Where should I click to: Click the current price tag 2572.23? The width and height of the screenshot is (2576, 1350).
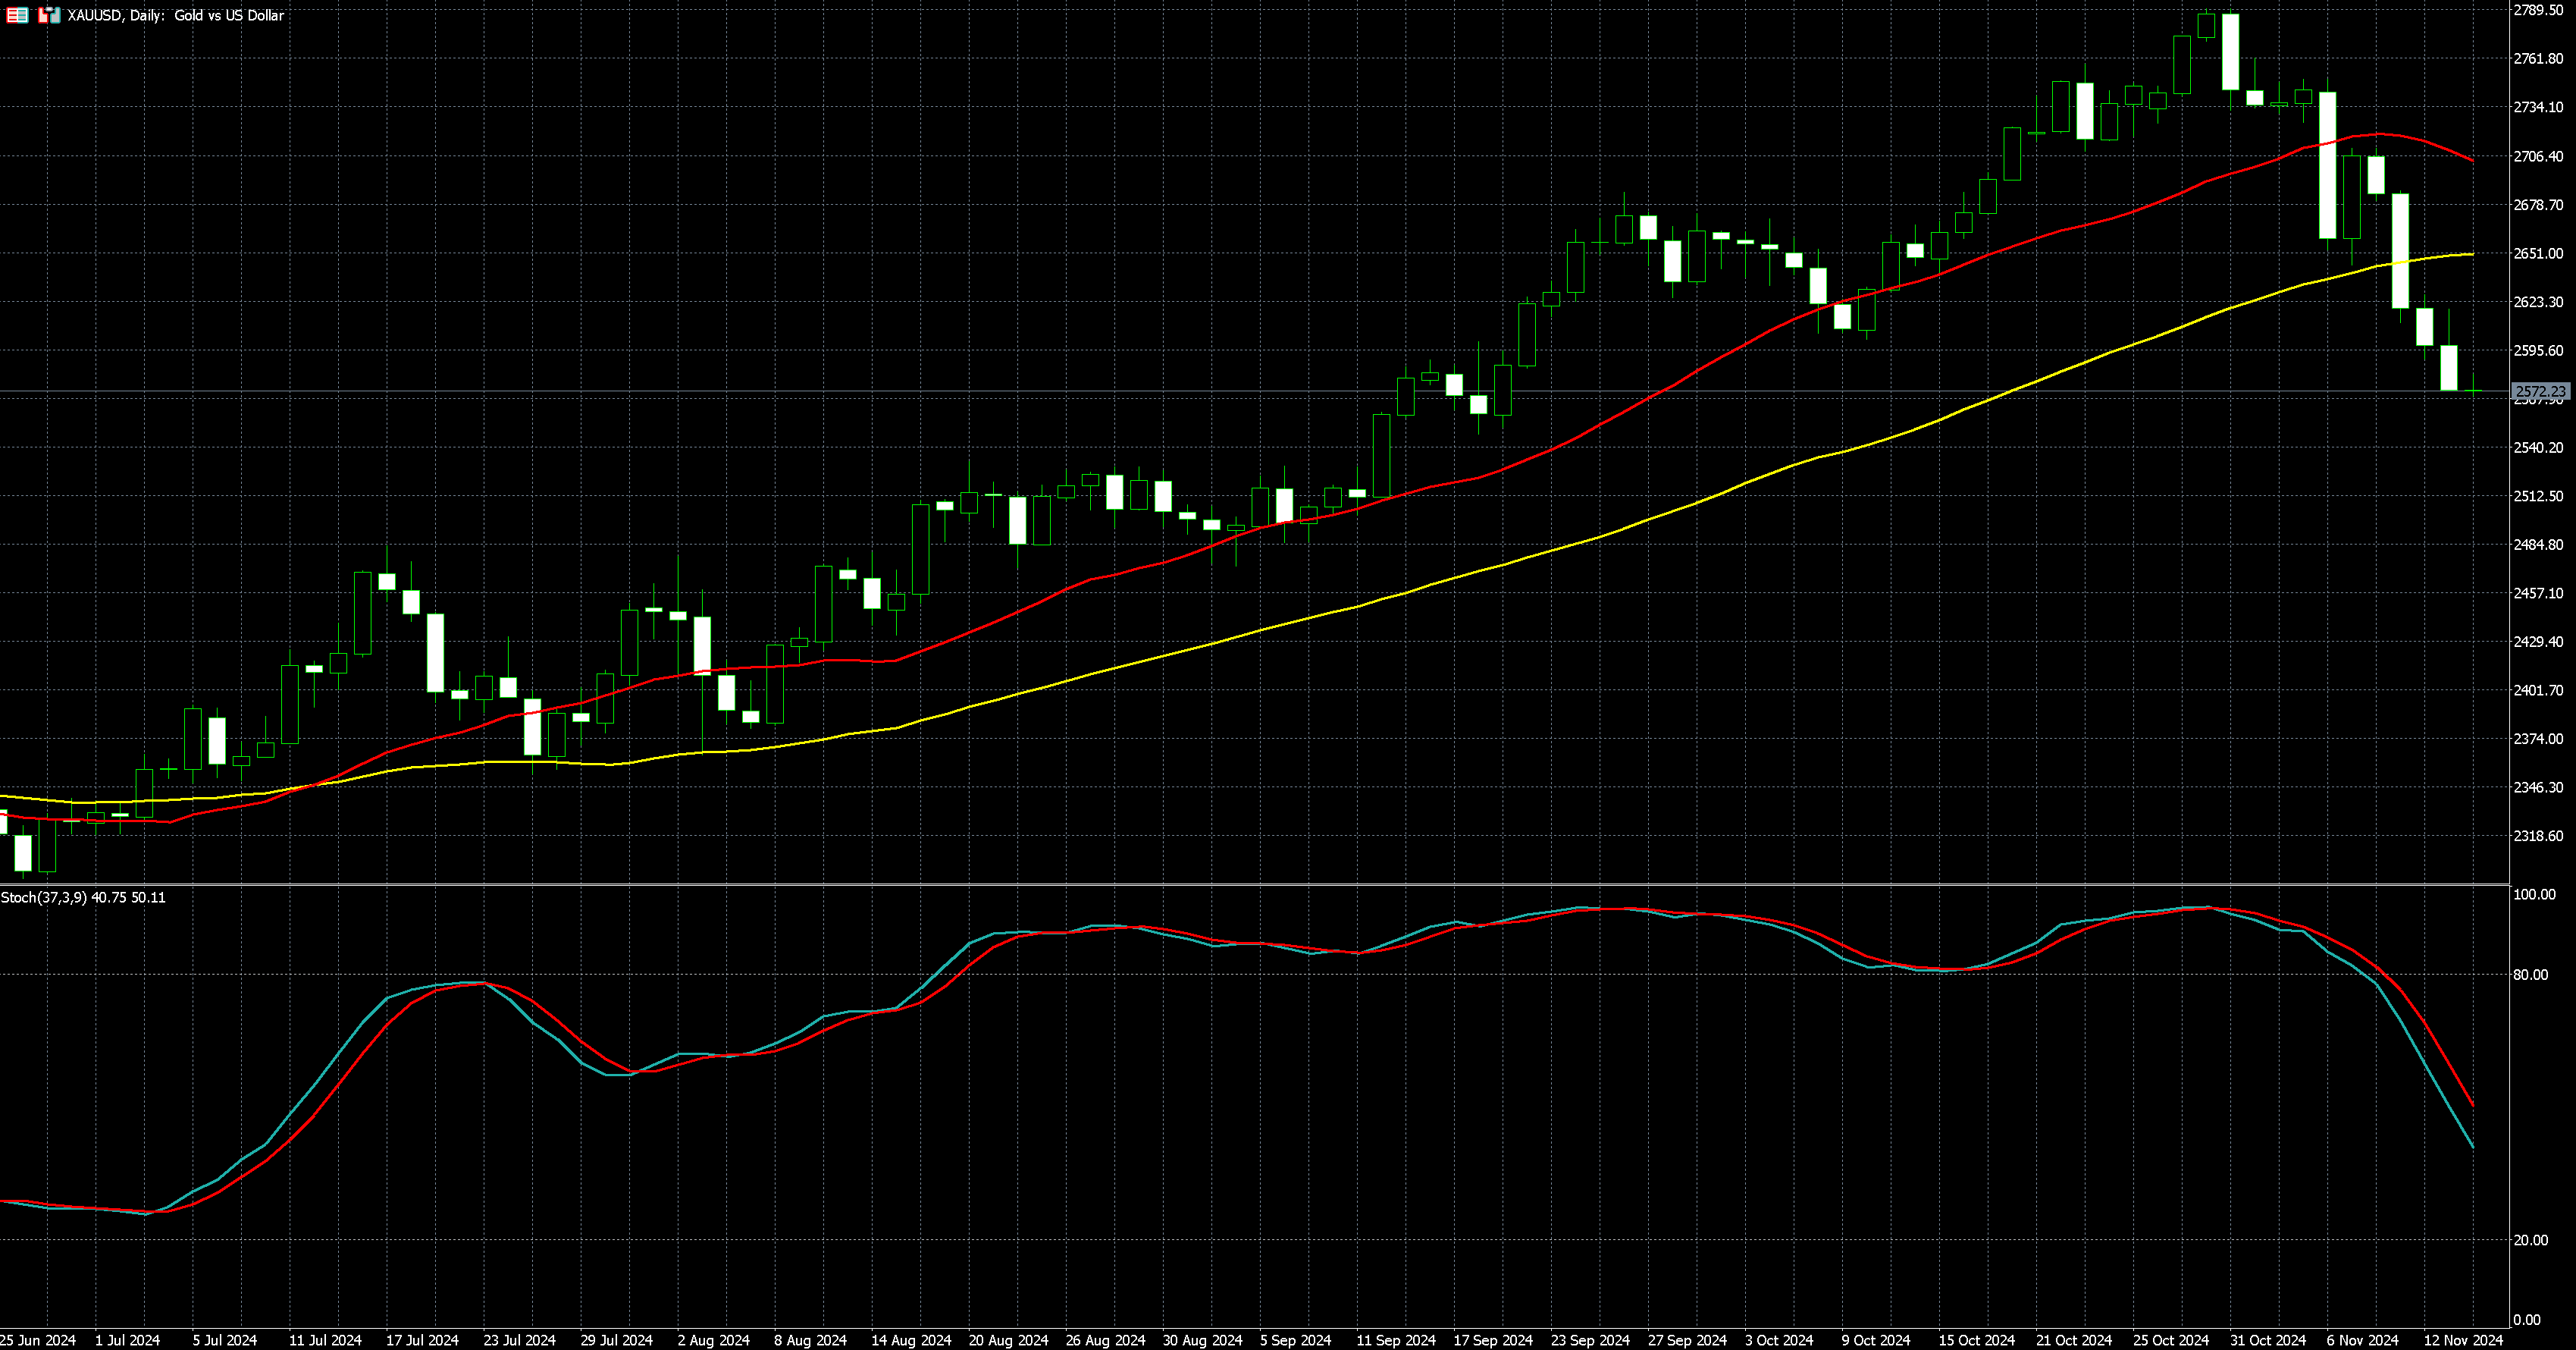click(x=2540, y=391)
